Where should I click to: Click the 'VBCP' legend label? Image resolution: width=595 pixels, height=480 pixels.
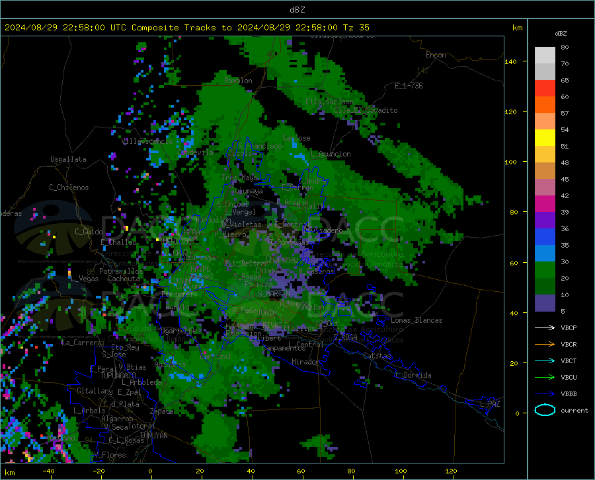coord(569,327)
